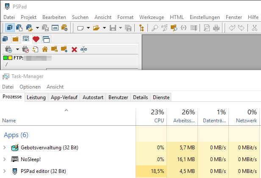Open the Einstellungen menu
The image size is (261, 178).
click(x=205, y=17)
